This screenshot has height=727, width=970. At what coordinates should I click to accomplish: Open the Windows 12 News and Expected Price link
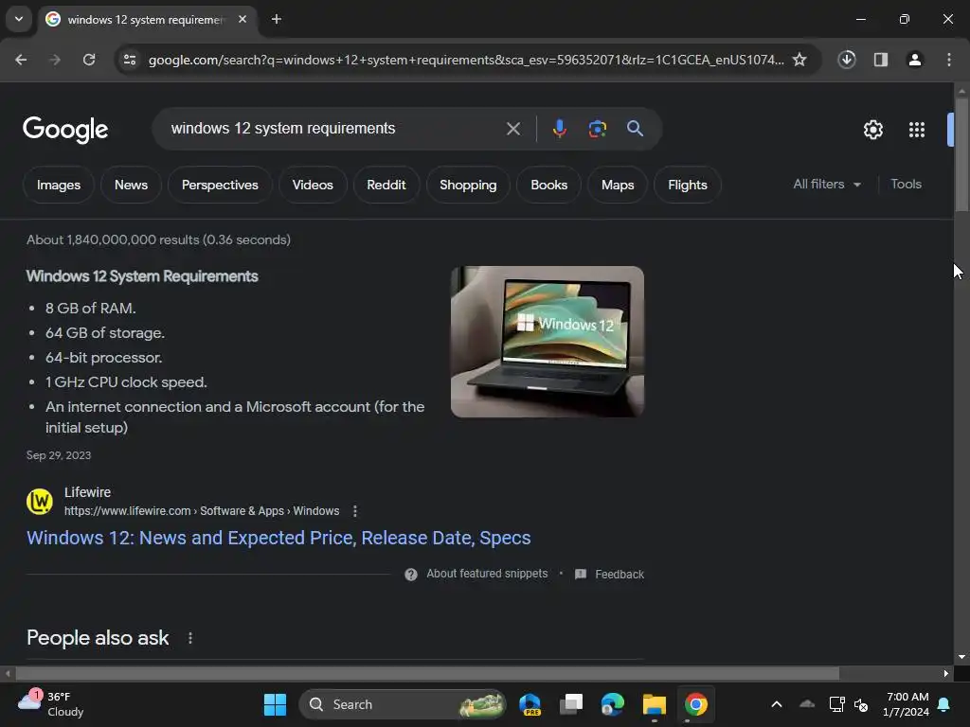pos(278,538)
